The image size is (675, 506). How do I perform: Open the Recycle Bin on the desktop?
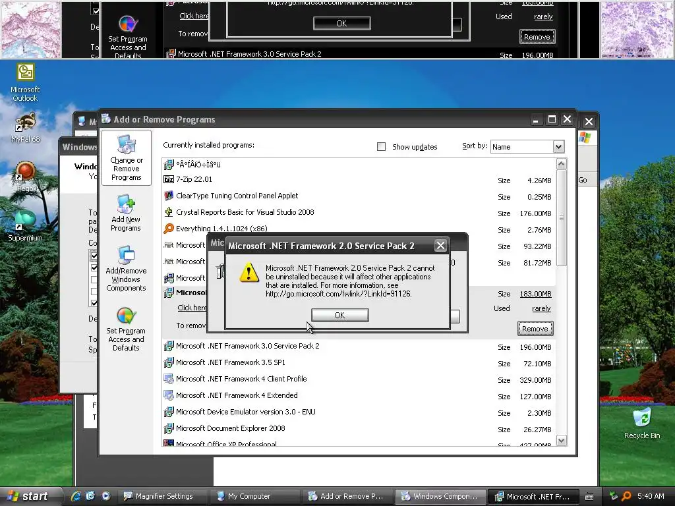pos(642,424)
